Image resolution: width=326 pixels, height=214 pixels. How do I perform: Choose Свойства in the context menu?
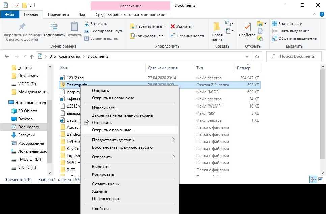coord(129,208)
